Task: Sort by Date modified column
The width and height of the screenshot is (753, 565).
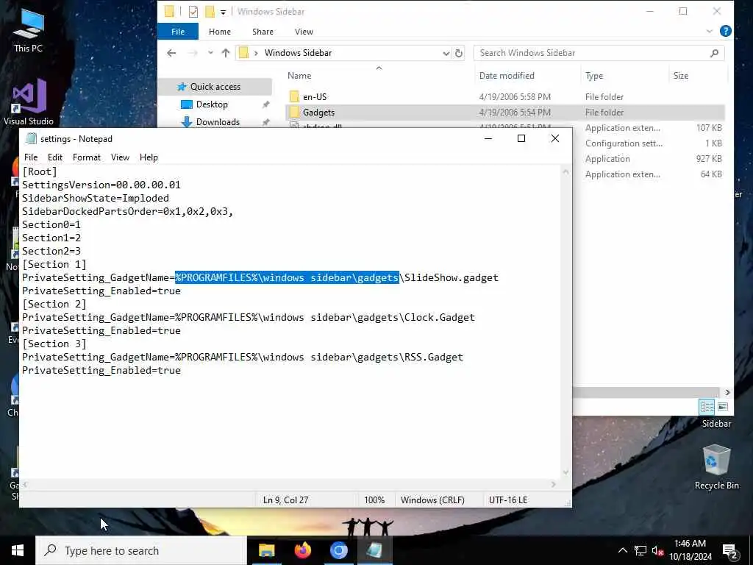Action: point(507,76)
